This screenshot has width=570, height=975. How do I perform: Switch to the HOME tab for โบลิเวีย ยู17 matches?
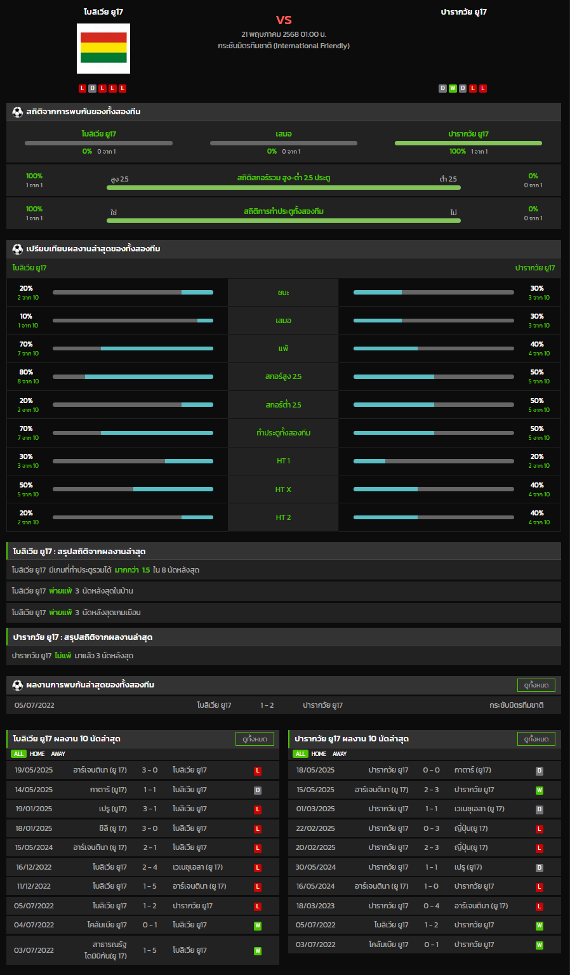pos(37,754)
